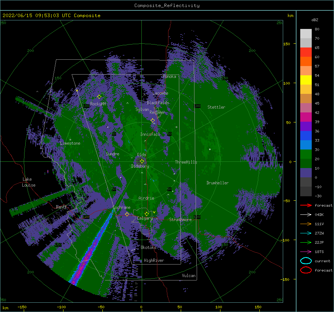The width and height of the screenshot is (334, 312).
Task: Click the red forecast arrow in the legend
Action: tap(306, 205)
